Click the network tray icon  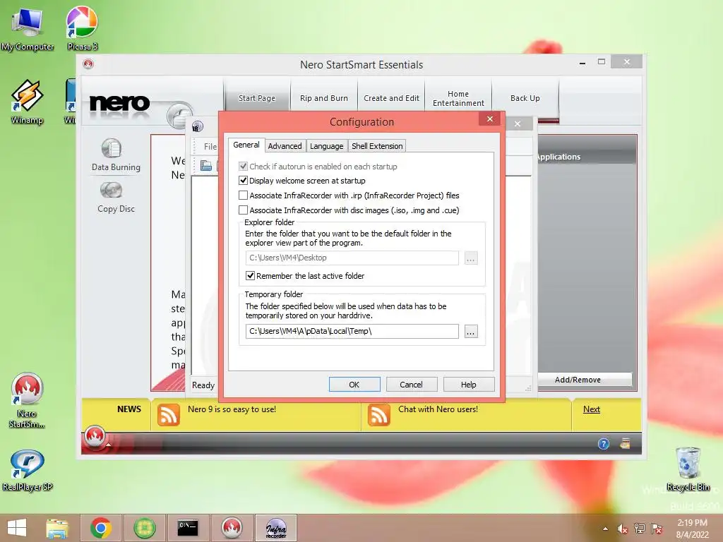(640, 529)
